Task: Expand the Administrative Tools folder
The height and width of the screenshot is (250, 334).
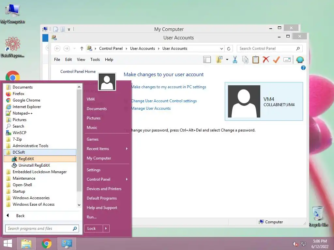Action: pos(40,146)
